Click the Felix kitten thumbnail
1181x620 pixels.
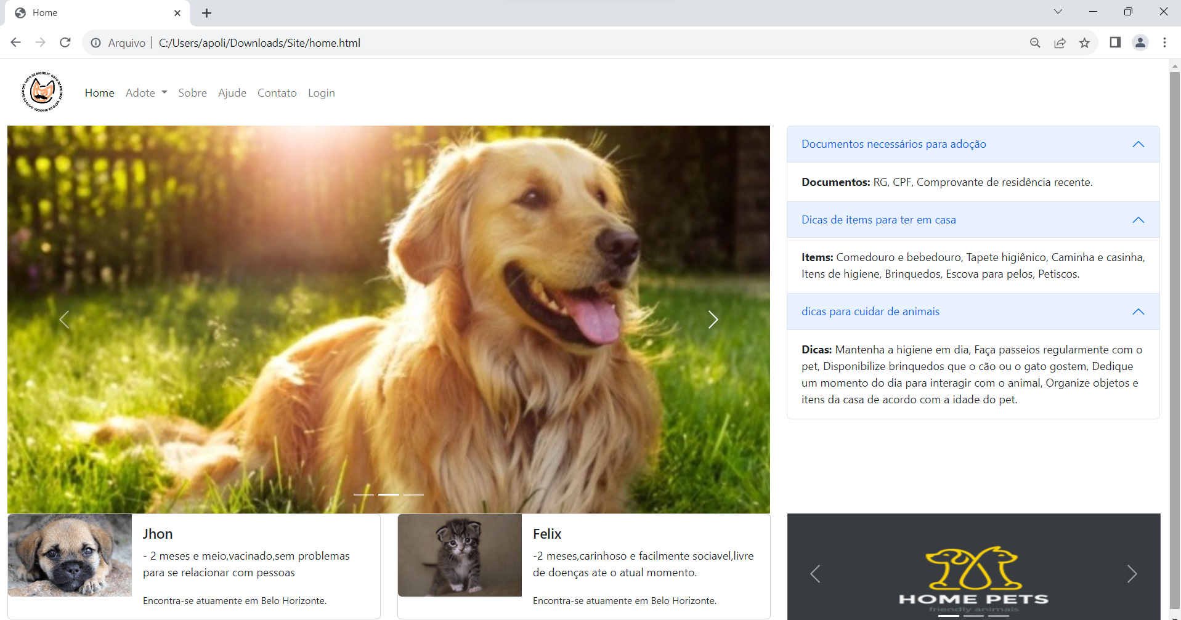[460, 555]
